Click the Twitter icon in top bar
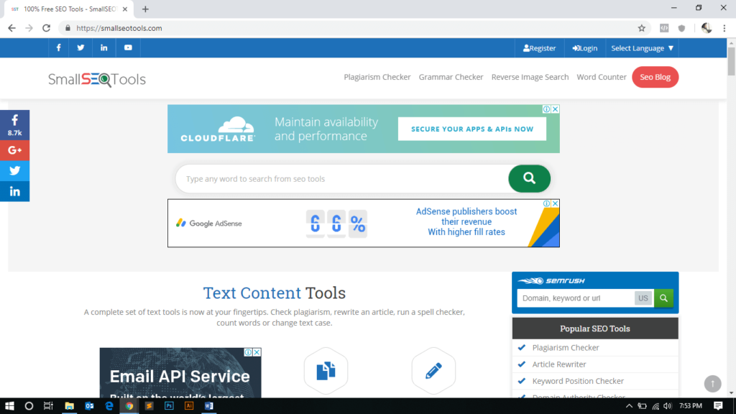 coord(80,47)
